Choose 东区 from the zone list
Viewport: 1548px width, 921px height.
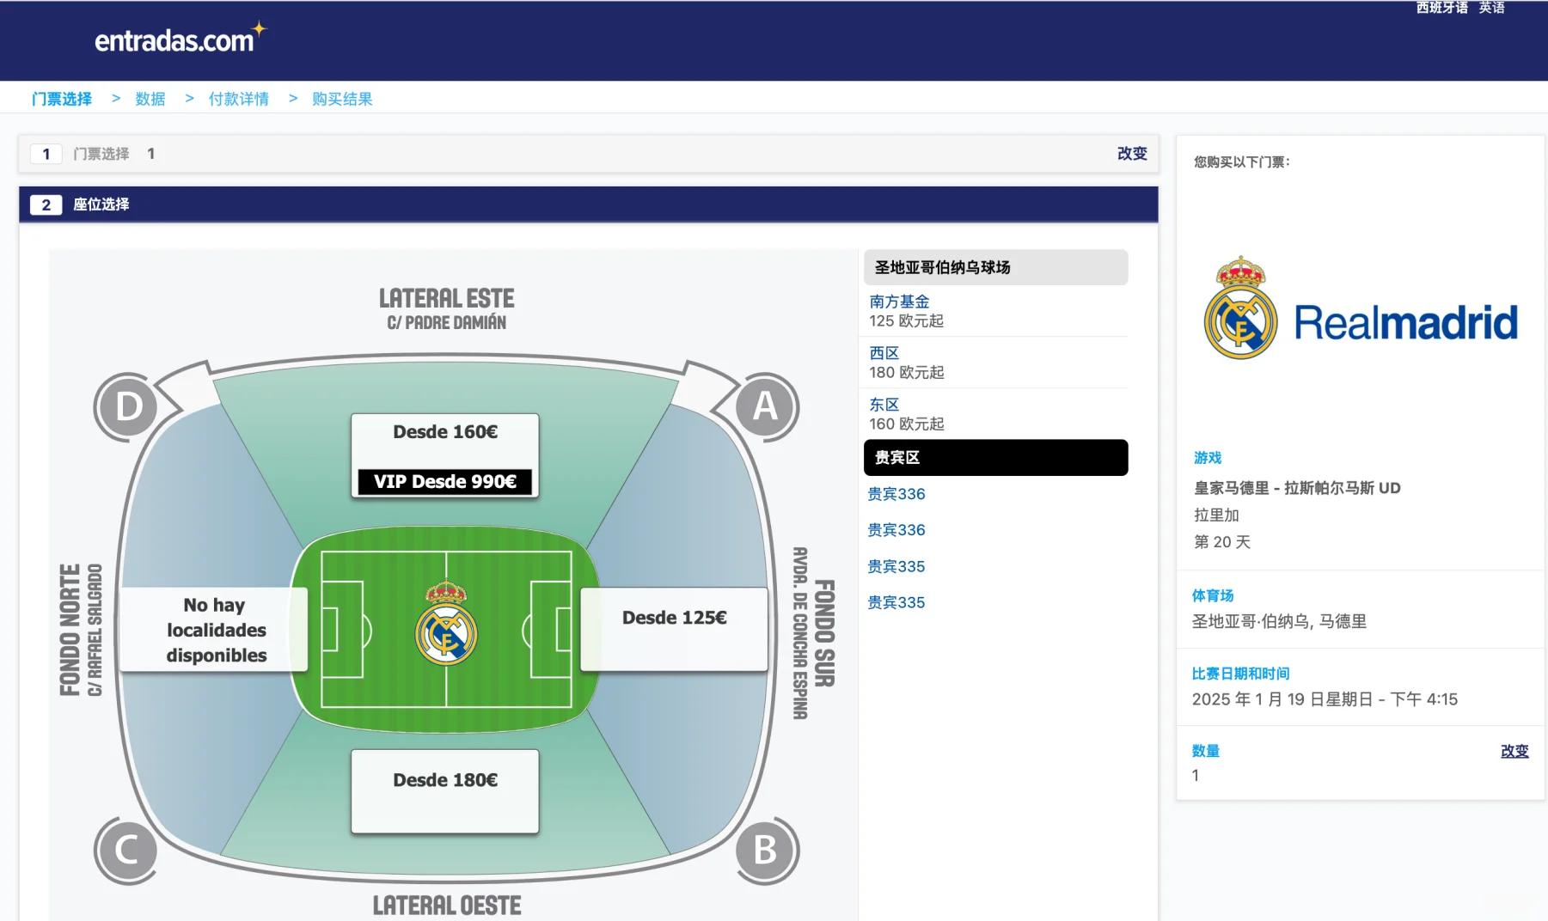[x=884, y=405]
